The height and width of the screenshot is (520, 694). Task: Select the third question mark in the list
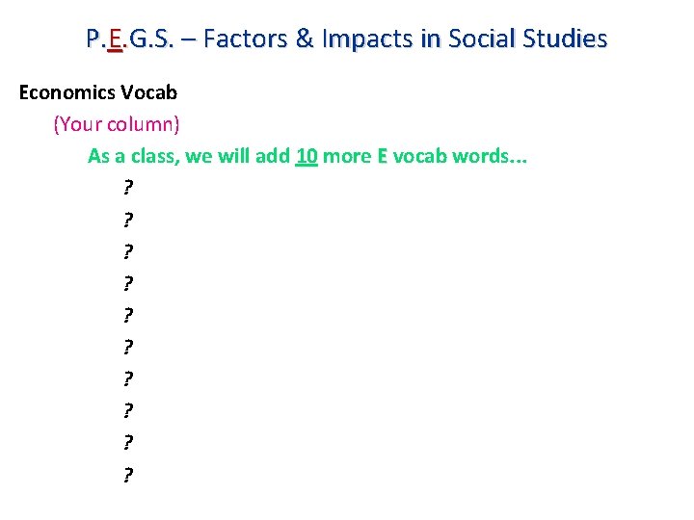pyautogui.click(x=128, y=251)
